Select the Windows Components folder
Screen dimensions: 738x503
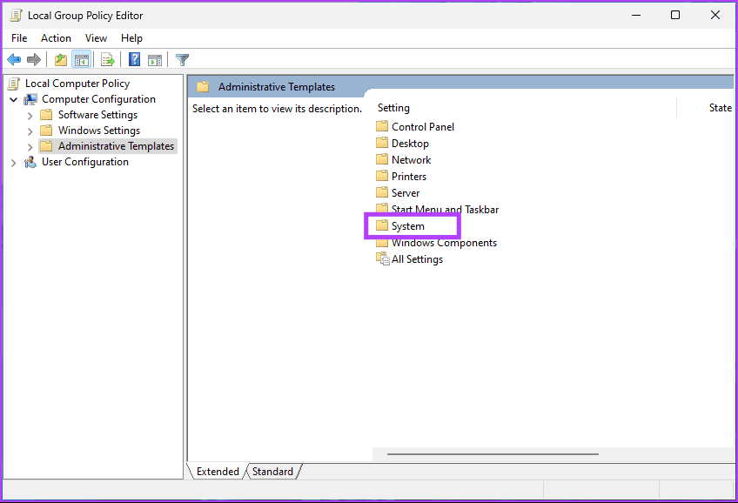tap(443, 242)
